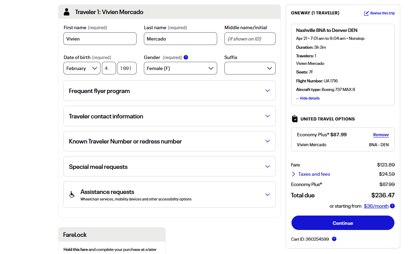Click the Middle name/initial field

pyautogui.click(x=250, y=39)
